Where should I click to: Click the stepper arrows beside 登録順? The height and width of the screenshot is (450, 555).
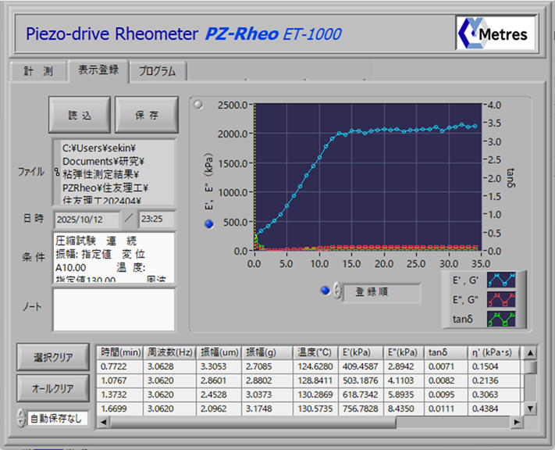coord(336,291)
